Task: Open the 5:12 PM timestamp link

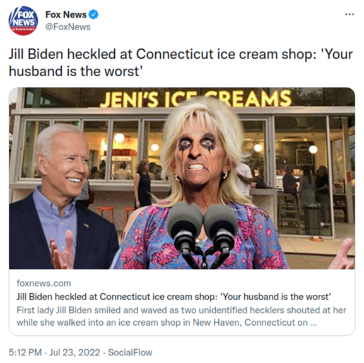Action: 25,352
